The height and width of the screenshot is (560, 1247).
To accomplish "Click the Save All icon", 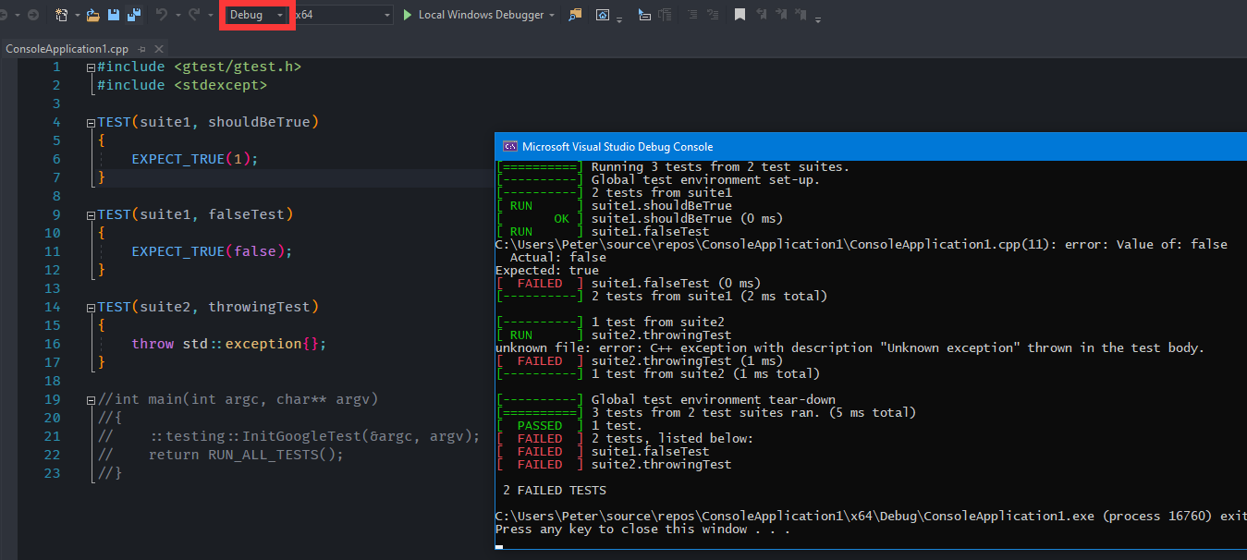I will pyautogui.click(x=134, y=15).
